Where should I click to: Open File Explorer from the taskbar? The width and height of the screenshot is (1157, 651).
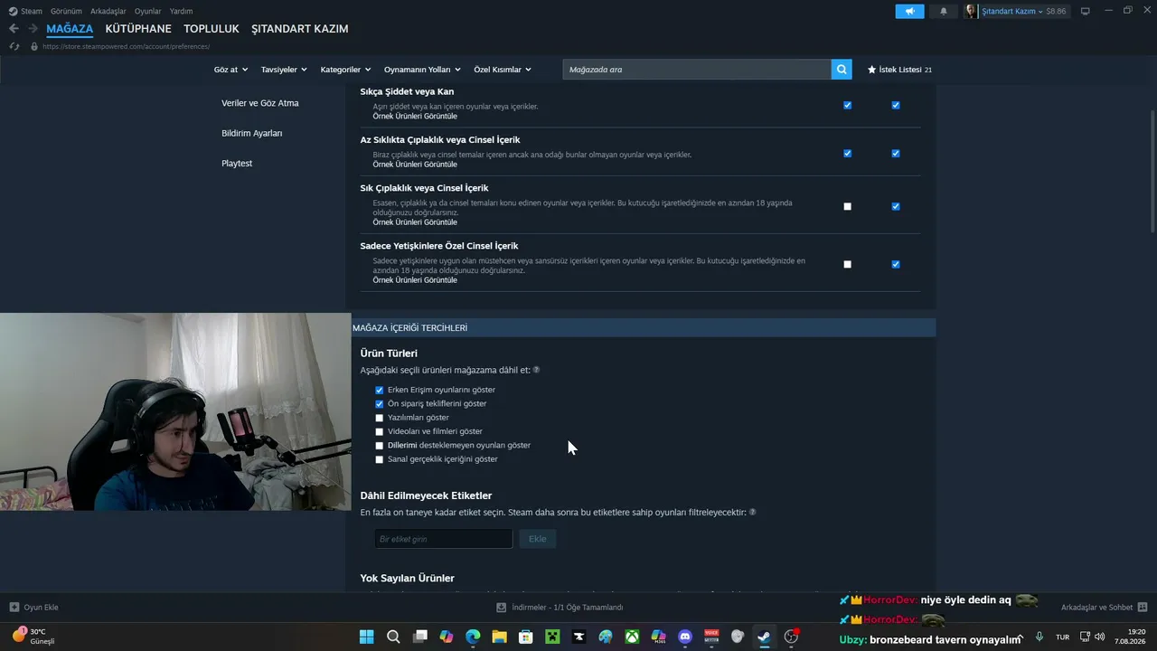pyautogui.click(x=499, y=637)
